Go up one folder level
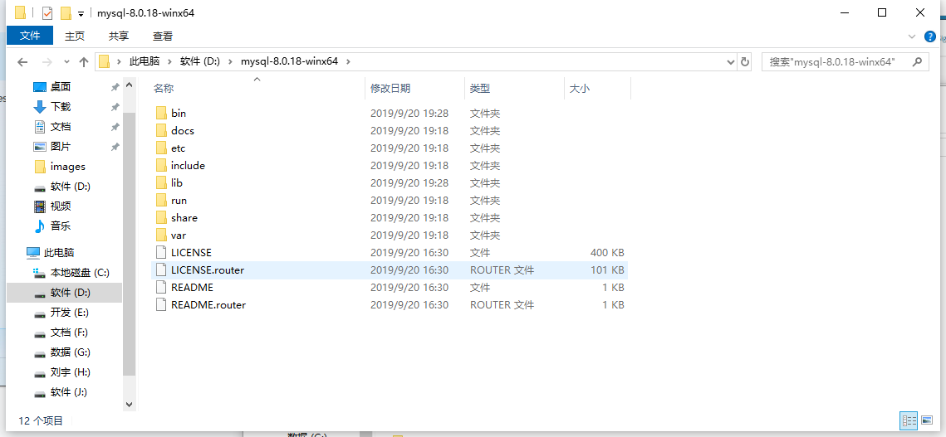This screenshot has width=946, height=437. (x=84, y=61)
